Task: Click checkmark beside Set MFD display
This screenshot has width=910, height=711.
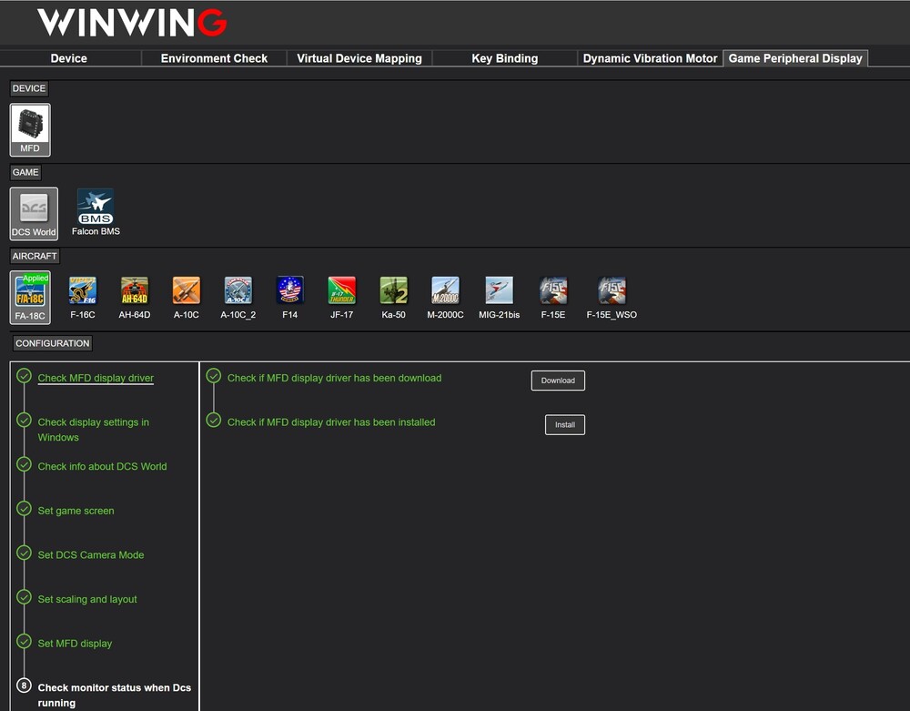Action: [24, 641]
